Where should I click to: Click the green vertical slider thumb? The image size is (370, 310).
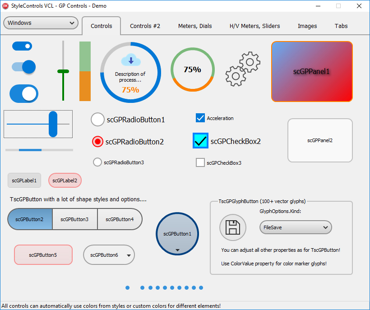[63, 71]
